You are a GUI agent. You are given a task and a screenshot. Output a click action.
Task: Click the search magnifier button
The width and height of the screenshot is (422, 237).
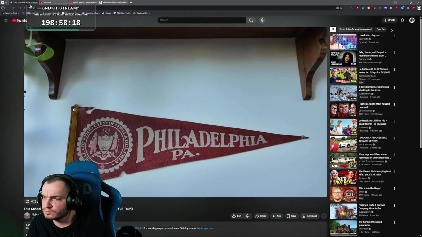[251, 20]
